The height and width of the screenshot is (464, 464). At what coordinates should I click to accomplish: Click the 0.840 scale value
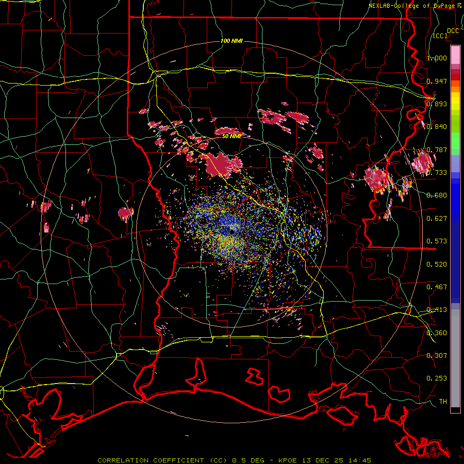[x=437, y=127]
